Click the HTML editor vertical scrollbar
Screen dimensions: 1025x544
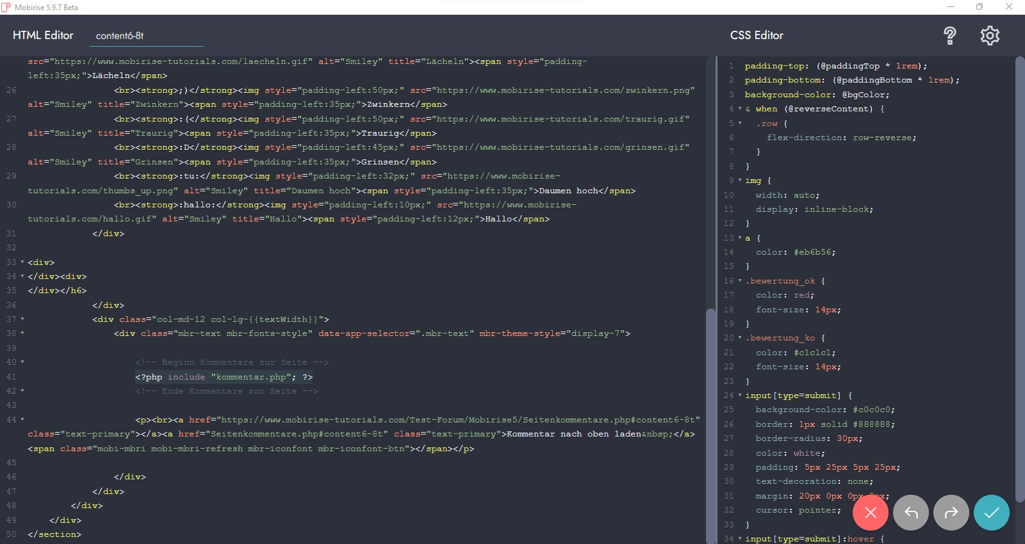(x=710, y=416)
